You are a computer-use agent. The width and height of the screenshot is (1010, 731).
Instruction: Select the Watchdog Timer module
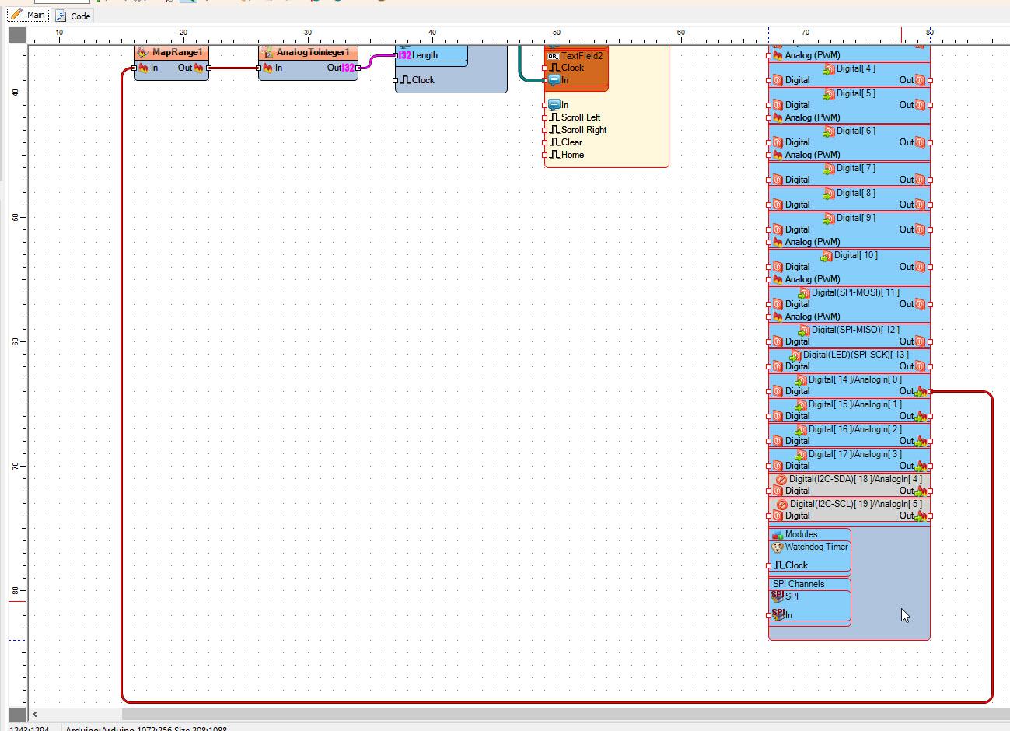pyautogui.click(x=809, y=547)
